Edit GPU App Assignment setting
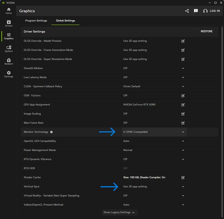Image resolution: width=224 pixels, height=219 pixels. (183, 105)
